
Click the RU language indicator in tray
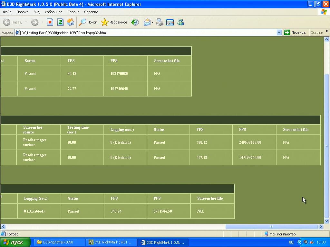tap(291, 242)
